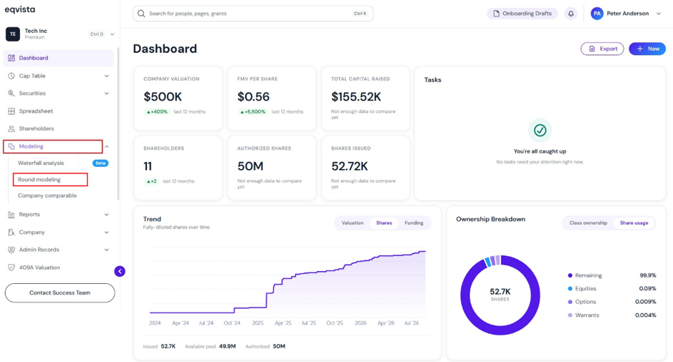This screenshot has height=362, width=673.
Task: Click the PA user avatar
Action: coord(597,14)
